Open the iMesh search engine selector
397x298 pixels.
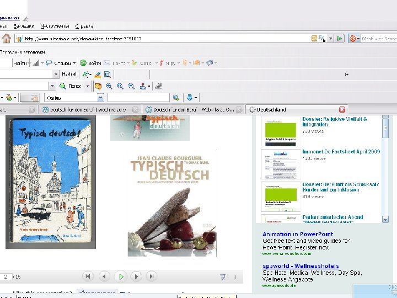click(354, 39)
